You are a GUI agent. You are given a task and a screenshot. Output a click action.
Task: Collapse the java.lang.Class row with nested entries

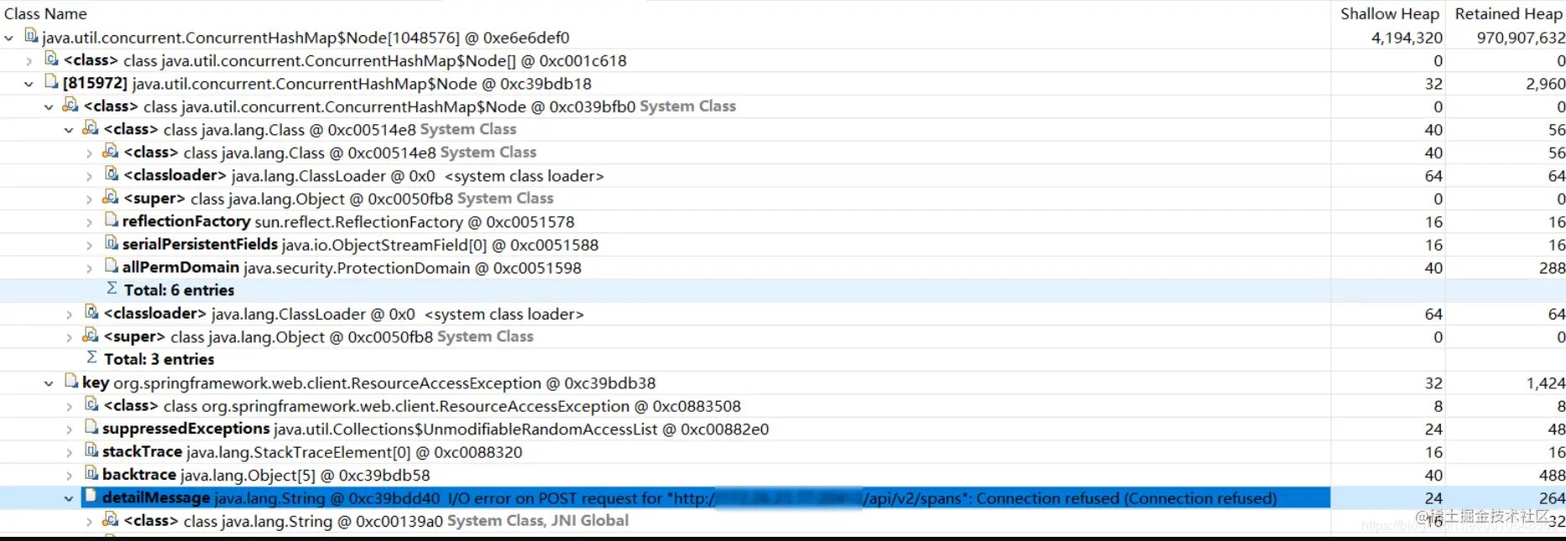pyautogui.click(x=69, y=130)
